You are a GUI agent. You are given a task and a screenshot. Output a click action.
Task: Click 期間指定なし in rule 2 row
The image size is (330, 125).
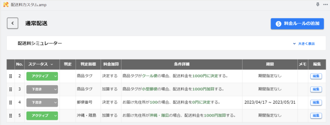[270, 76]
